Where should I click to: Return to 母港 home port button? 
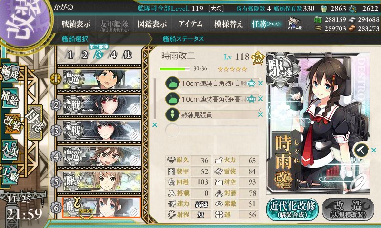coord(35,123)
